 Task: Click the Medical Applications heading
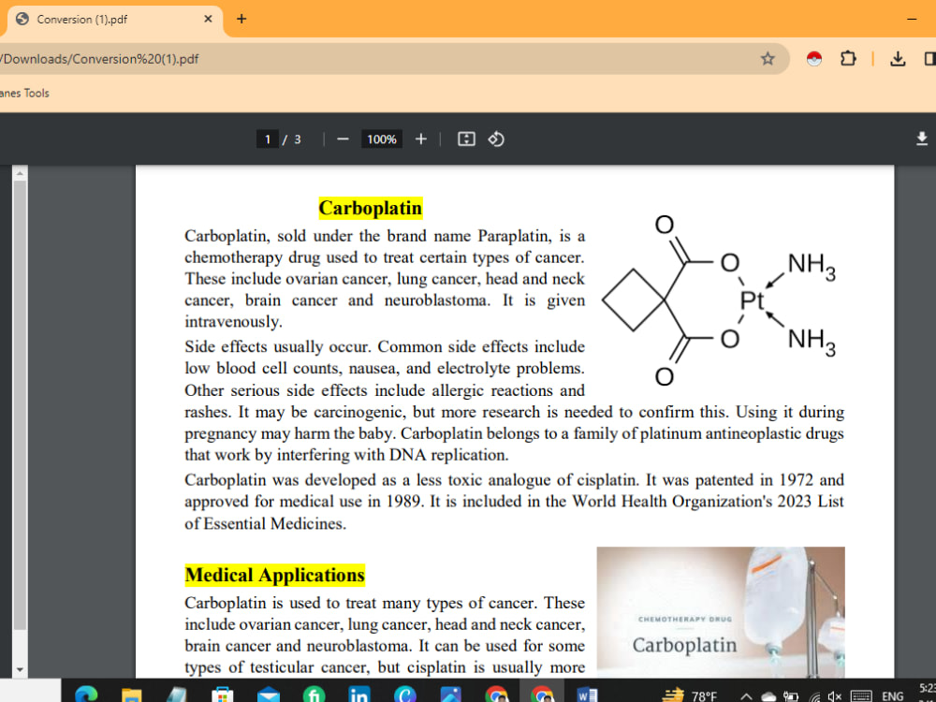(274, 575)
